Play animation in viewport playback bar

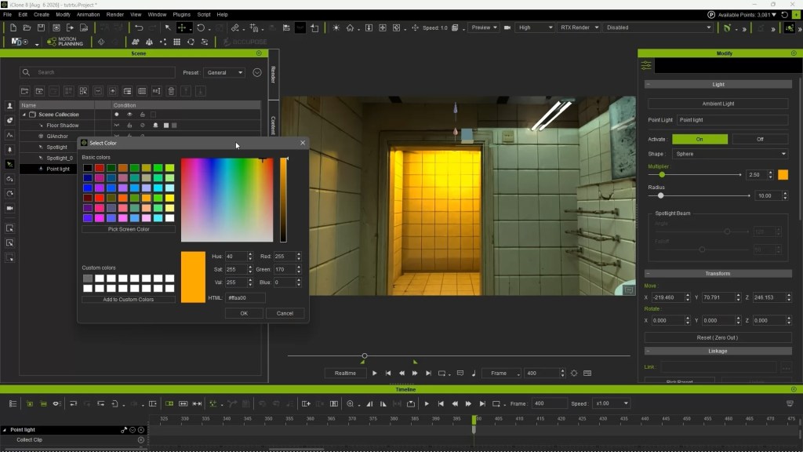[x=374, y=373]
